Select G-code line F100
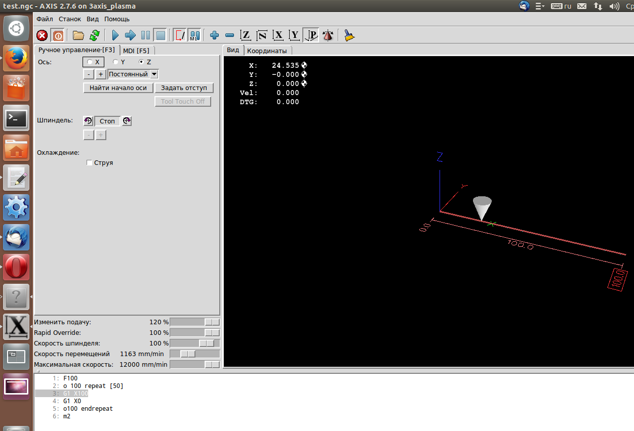 [x=70, y=378]
